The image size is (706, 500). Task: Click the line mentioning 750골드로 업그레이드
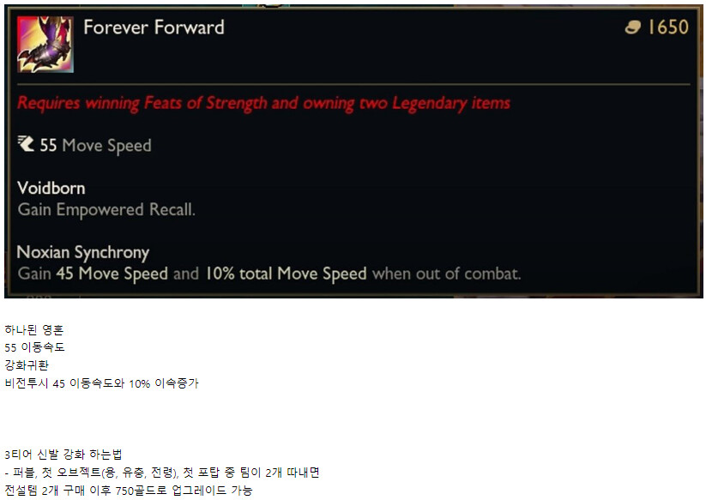point(129,490)
